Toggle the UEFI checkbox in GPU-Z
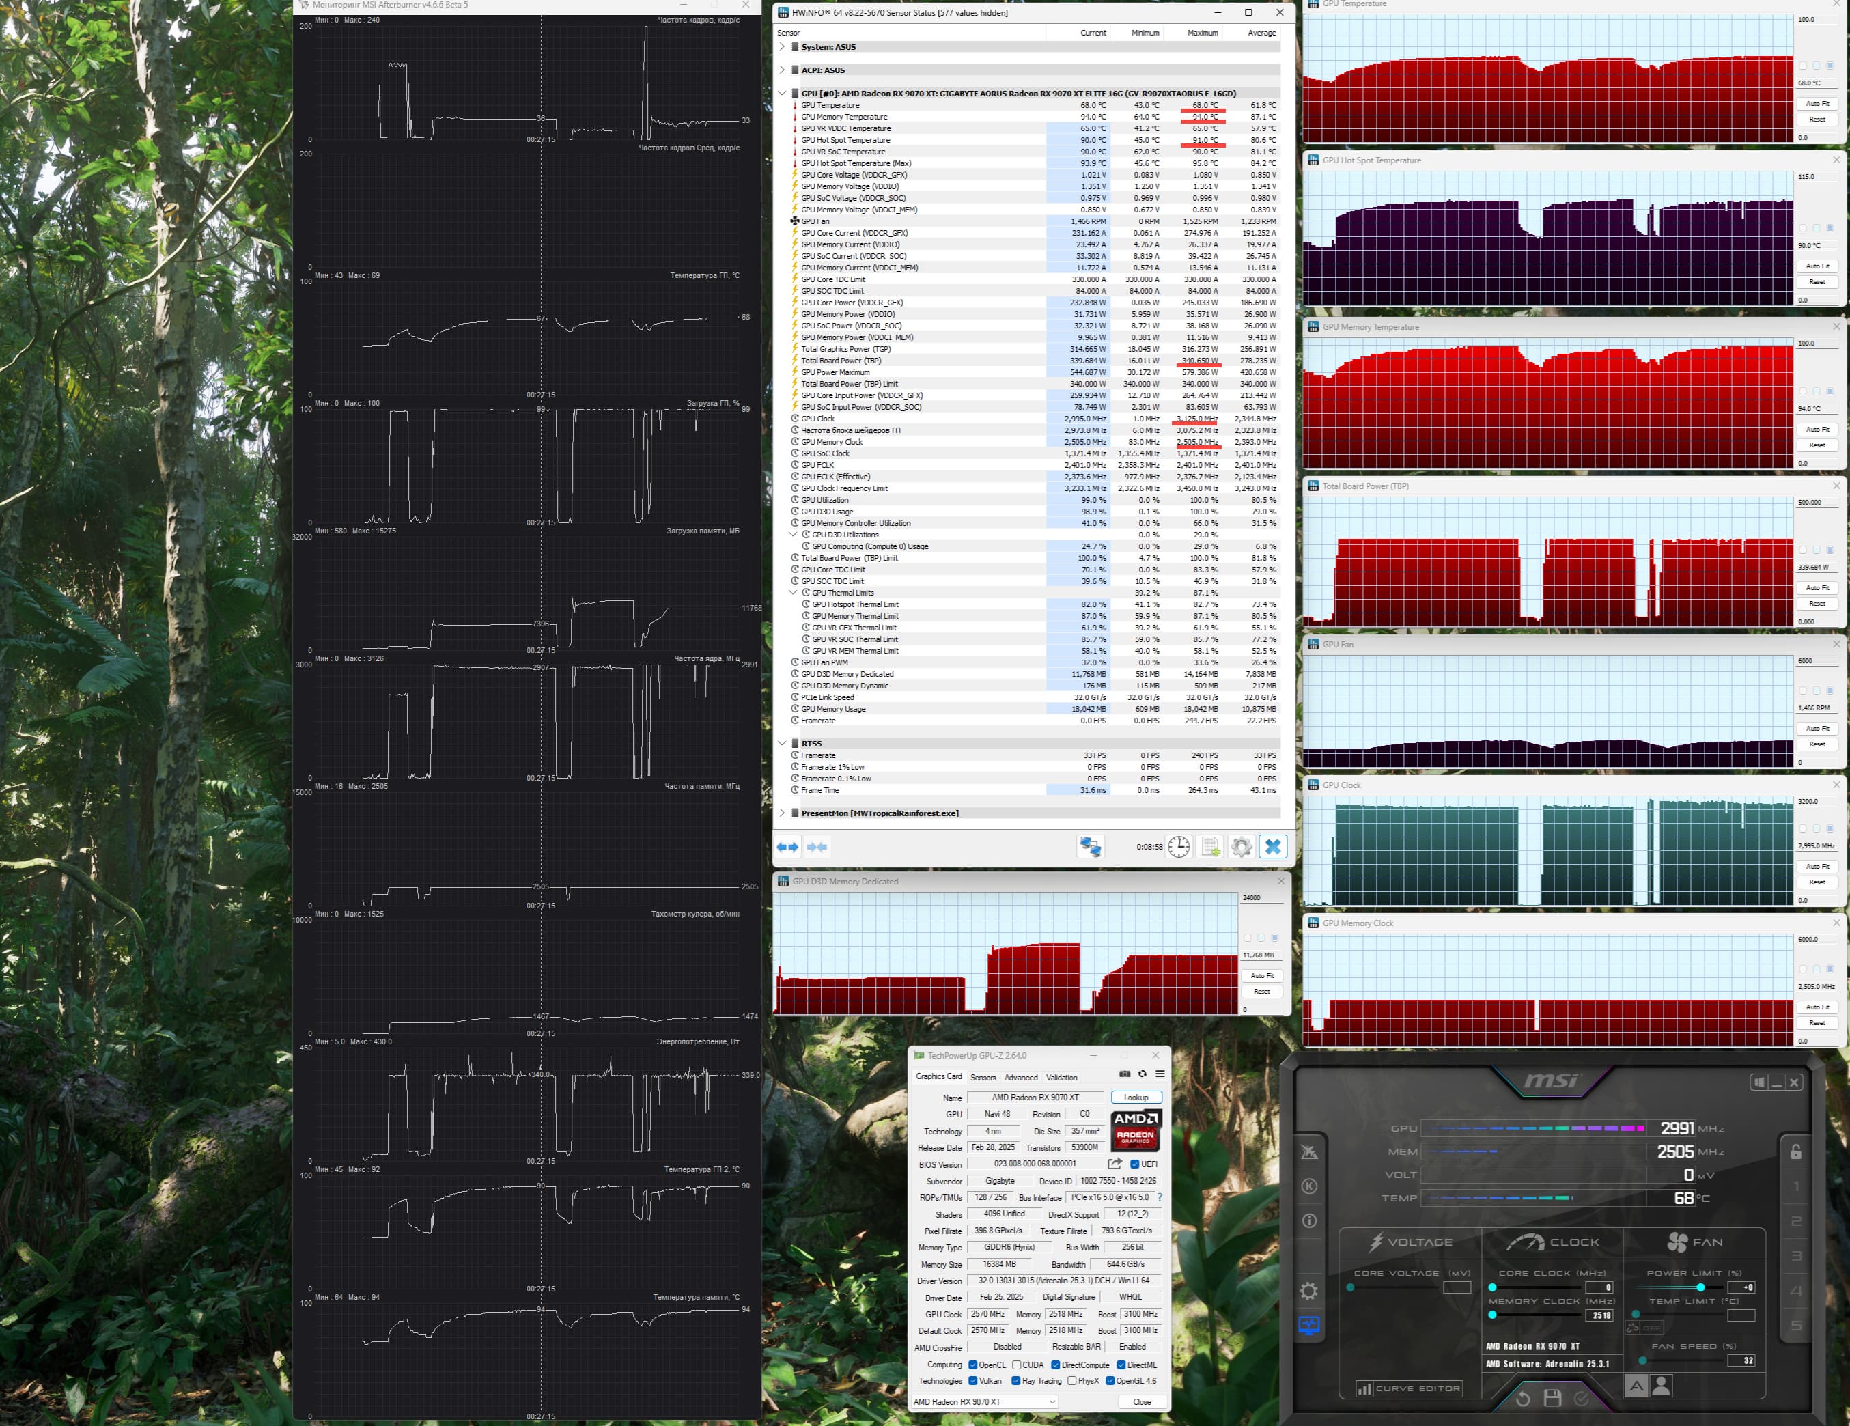Viewport: 1850px width, 1426px height. tap(1135, 1164)
